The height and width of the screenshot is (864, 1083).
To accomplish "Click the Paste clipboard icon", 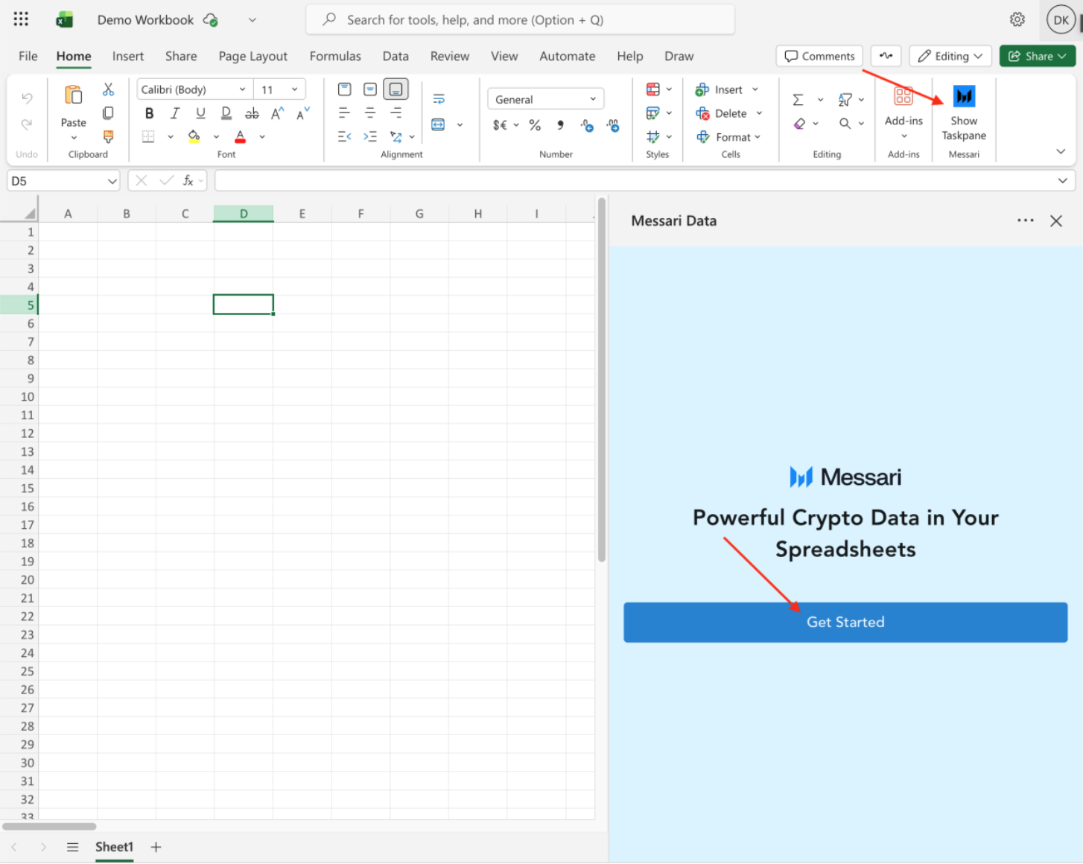I will [x=73, y=95].
